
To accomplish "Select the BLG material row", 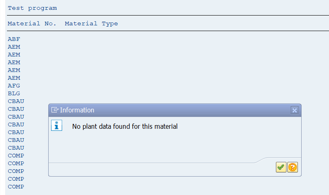I will click(14, 93).
